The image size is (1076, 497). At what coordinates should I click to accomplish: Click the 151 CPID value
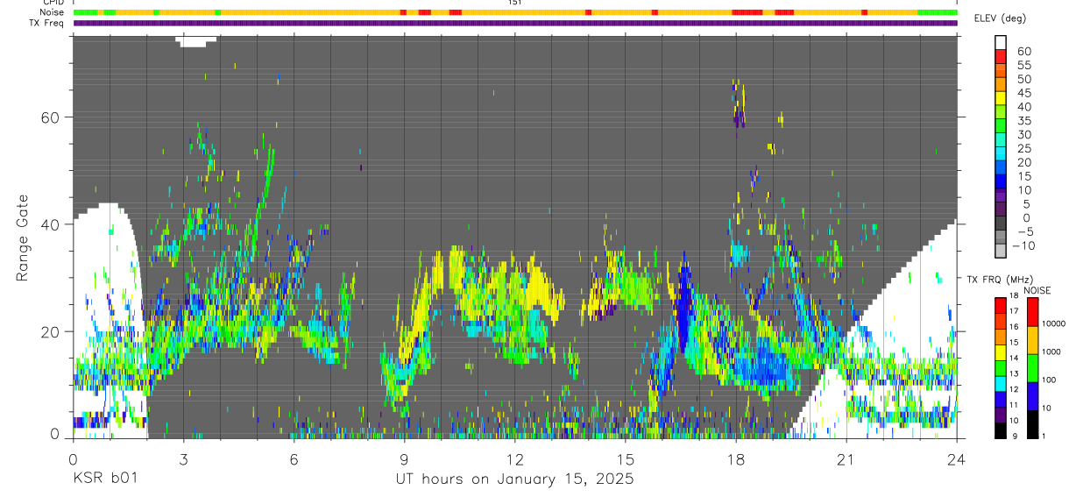coord(515,3)
